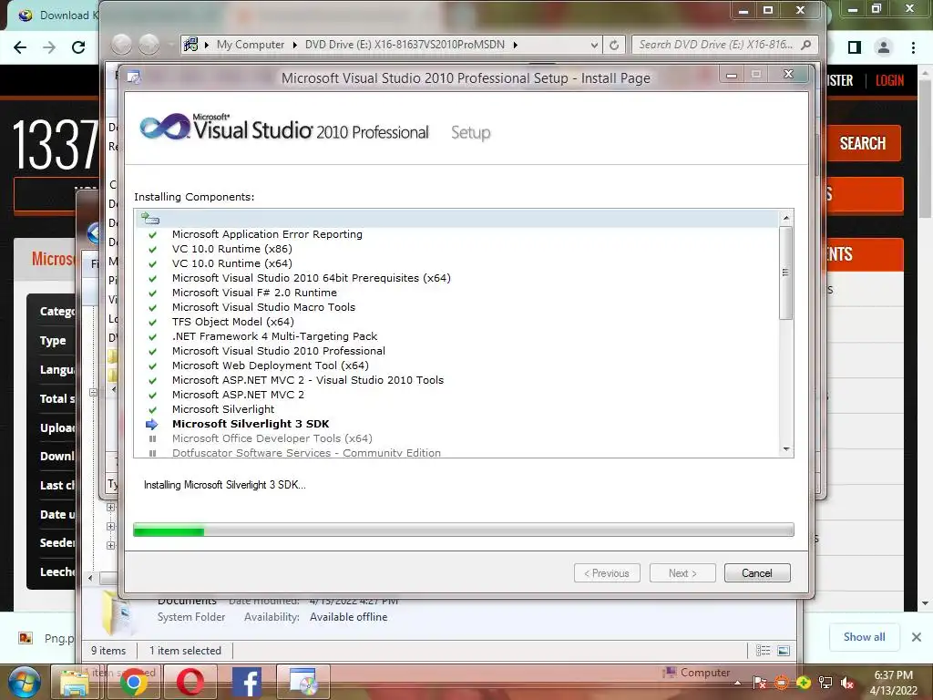This screenshot has width=933, height=700.
Task: Toggle the browser side panel icon
Action: 855,47
